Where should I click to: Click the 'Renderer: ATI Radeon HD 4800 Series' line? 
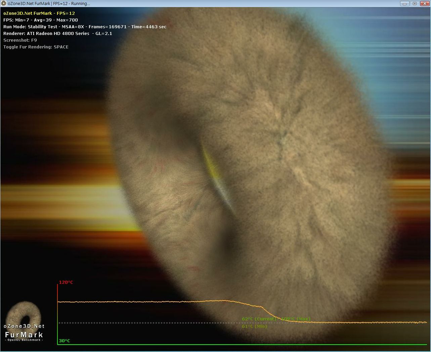[58, 33]
